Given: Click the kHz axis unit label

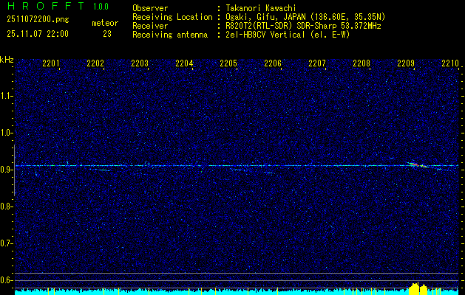Looking at the screenshot, I should pos(7,60).
